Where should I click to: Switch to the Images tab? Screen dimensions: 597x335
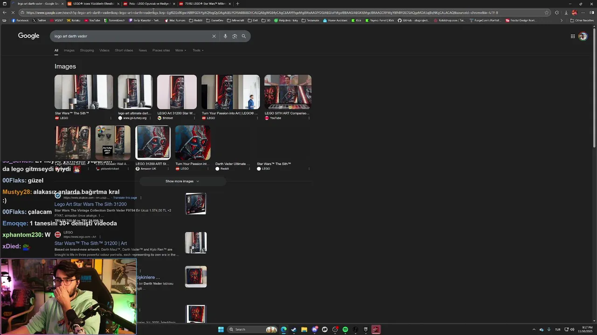point(69,50)
